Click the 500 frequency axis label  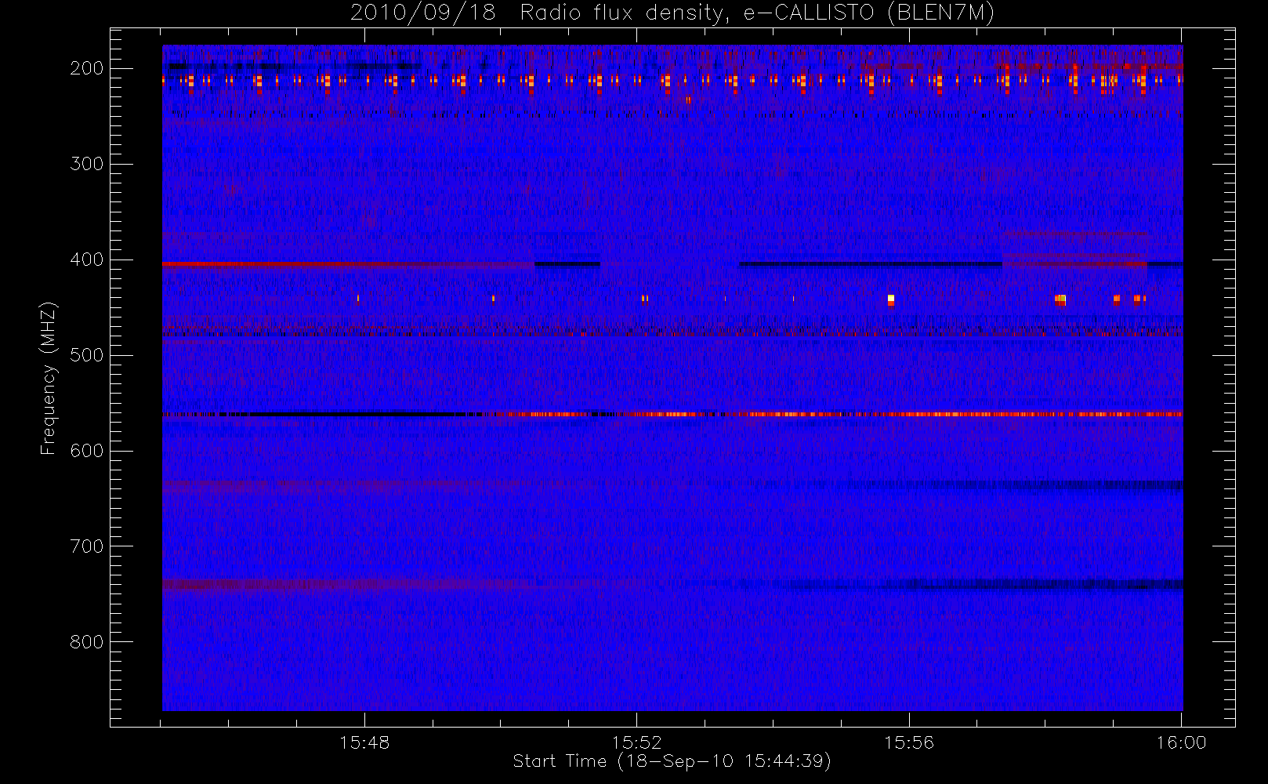pos(86,356)
